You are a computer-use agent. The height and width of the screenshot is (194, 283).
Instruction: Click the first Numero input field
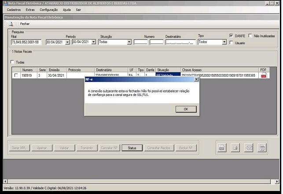pos(140,42)
